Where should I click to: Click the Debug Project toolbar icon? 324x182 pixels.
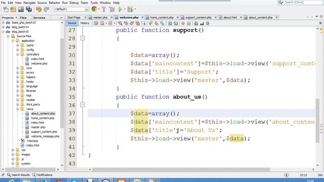pyautogui.click(x=130, y=9)
